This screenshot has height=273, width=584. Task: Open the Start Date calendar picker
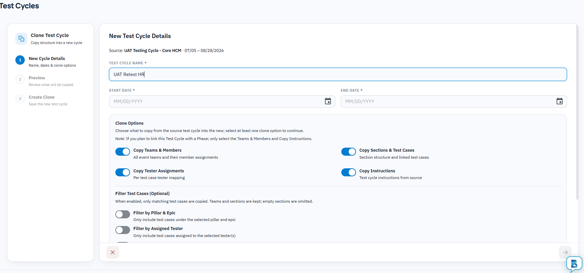(x=328, y=101)
